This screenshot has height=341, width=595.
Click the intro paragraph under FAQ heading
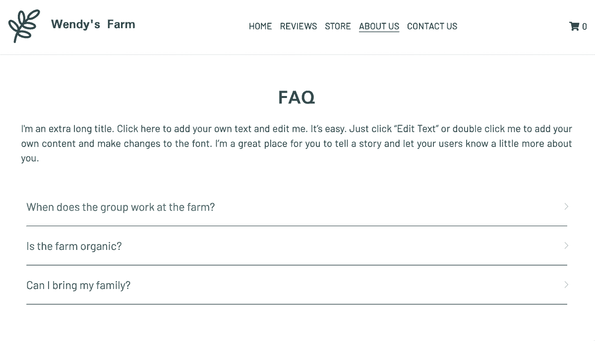(x=297, y=144)
